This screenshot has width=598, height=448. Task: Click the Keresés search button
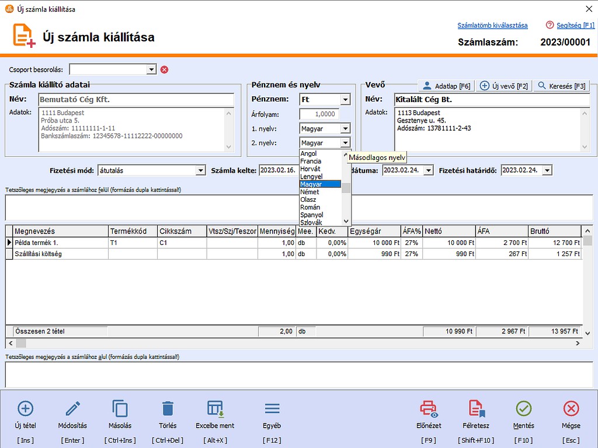561,86
